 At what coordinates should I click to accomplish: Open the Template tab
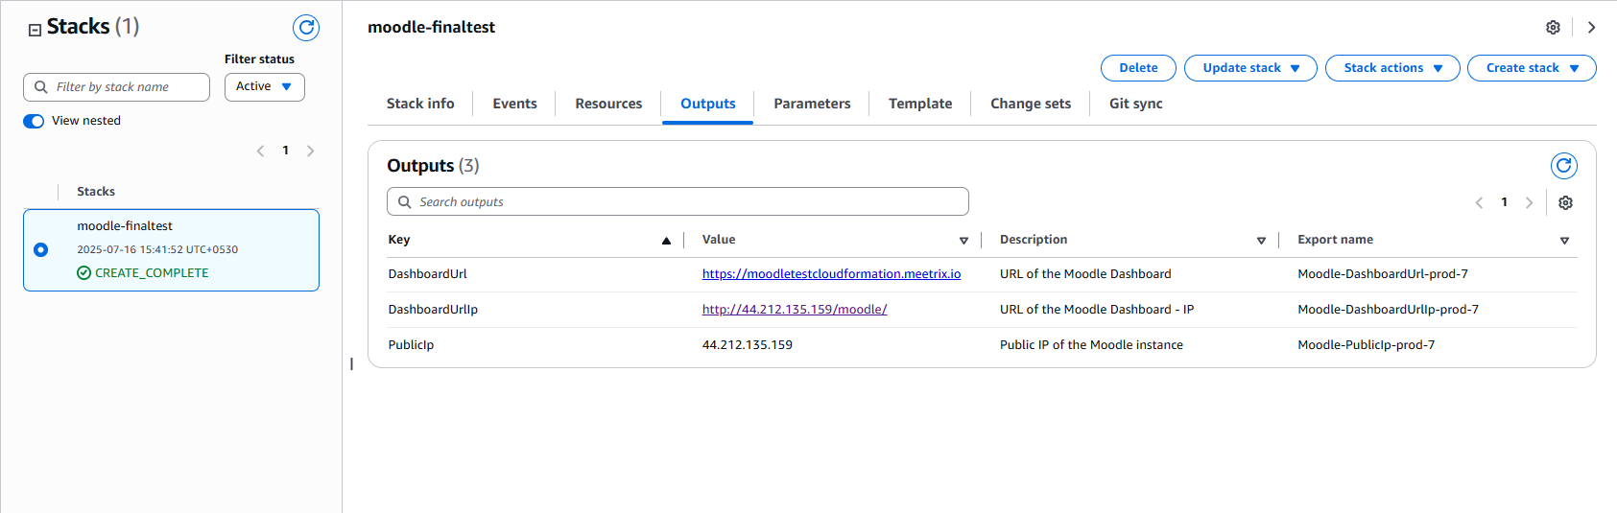(920, 104)
